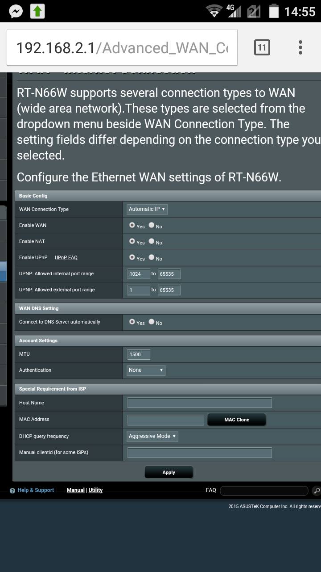Set Enable NAT to No
The width and height of the screenshot is (321, 572).
[x=152, y=241]
